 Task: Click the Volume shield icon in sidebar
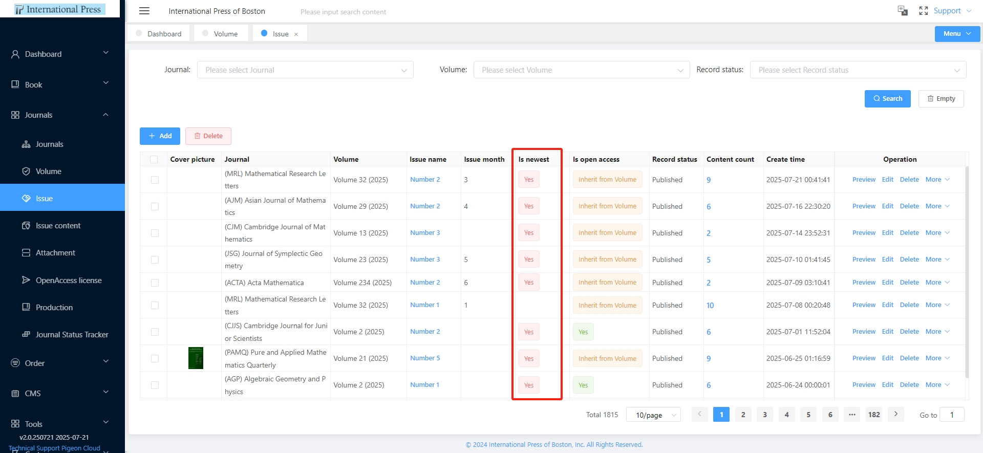pos(26,171)
